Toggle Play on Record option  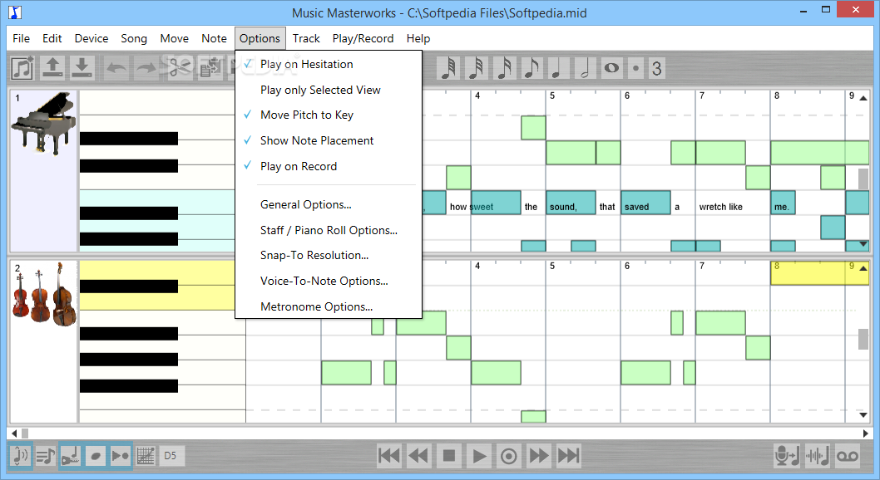[329, 166]
